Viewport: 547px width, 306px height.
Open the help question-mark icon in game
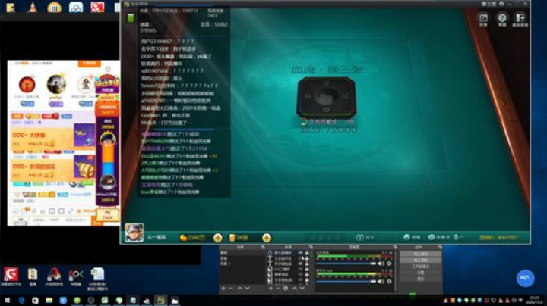502,17
